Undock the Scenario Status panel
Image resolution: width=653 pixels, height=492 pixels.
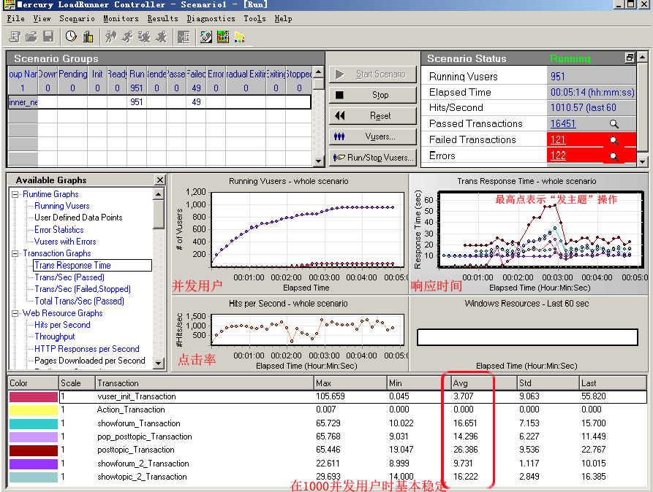(630, 58)
